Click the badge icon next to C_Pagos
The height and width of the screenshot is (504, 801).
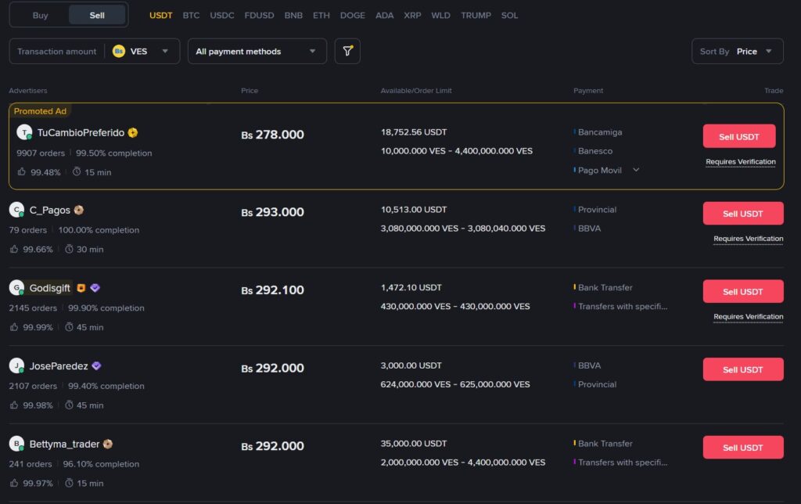click(x=79, y=211)
